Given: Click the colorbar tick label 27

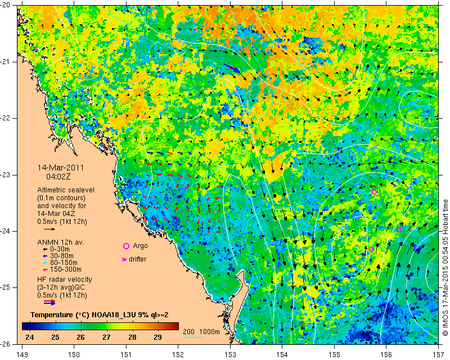Looking at the screenshot, I should (106, 337).
